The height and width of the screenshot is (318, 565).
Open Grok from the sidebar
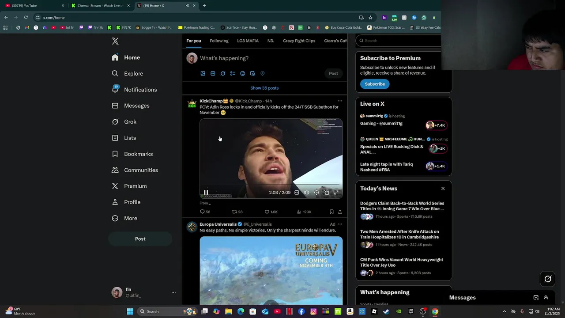tap(124, 122)
